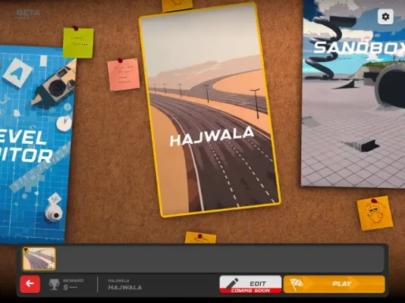405x303 pixels.
Task: Select the Hajwala track thumbnail
Action: [39, 259]
